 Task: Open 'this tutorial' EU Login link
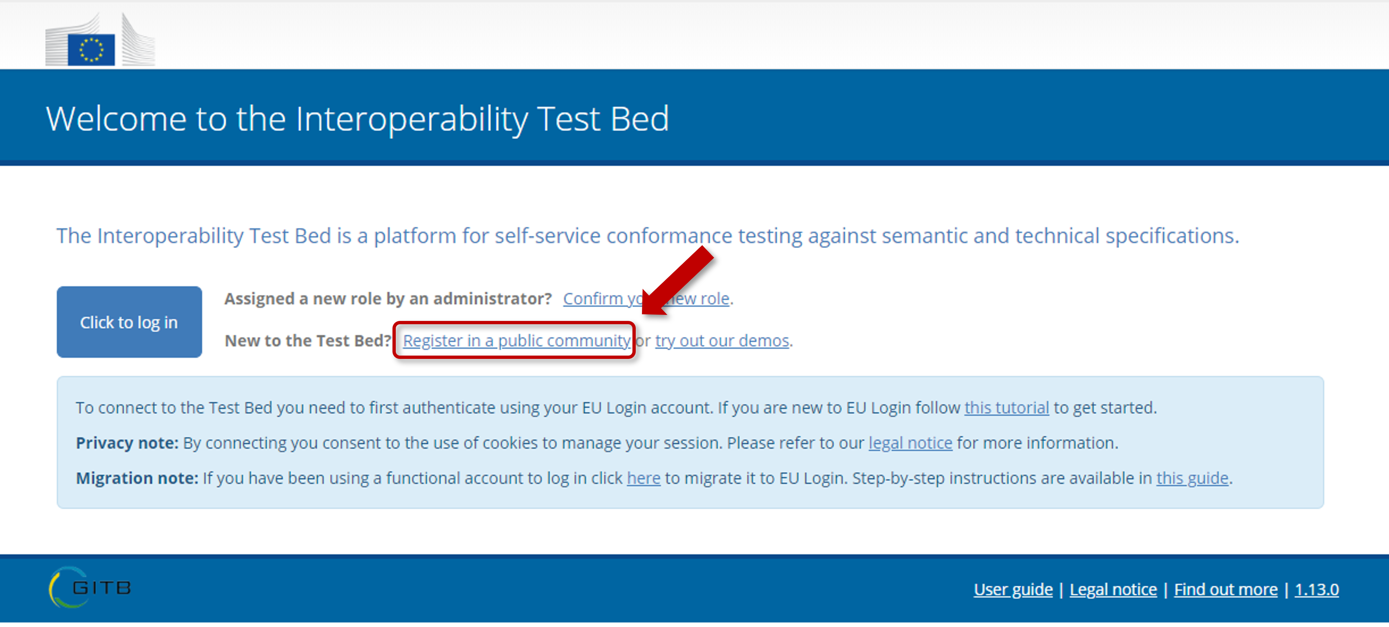point(1007,408)
